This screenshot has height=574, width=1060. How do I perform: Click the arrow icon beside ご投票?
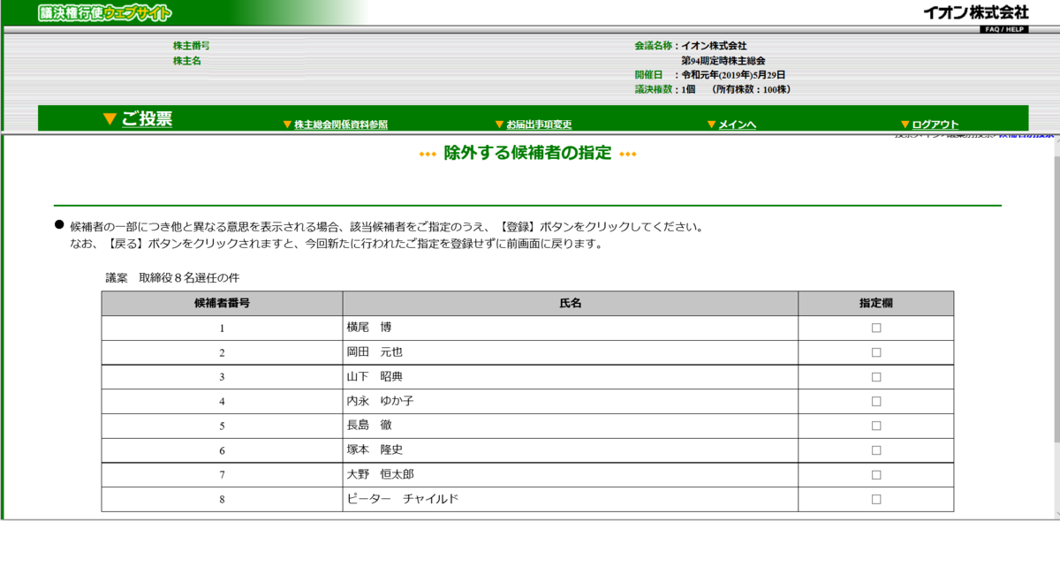[110, 119]
